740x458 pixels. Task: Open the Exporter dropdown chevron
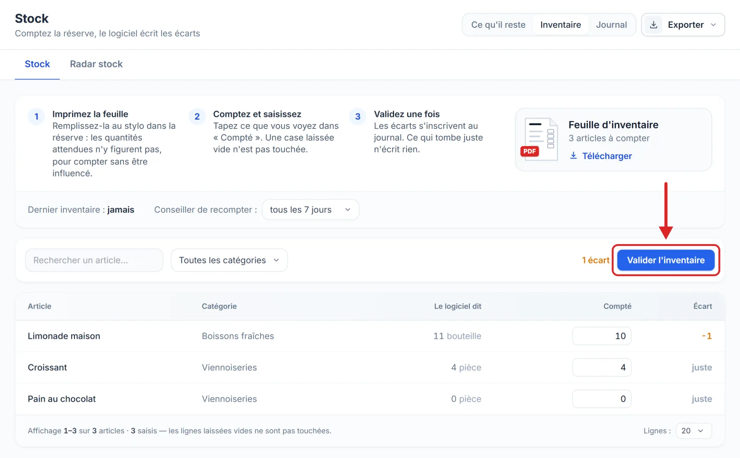coord(713,25)
